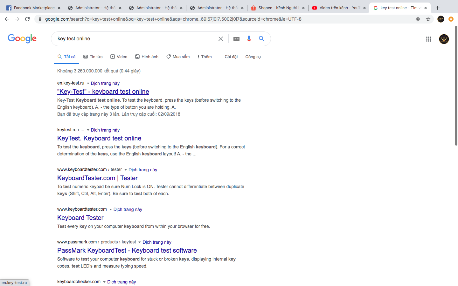Click the lock icon in address bar
The height and width of the screenshot is (286, 458).
click(x=40, y=19)
